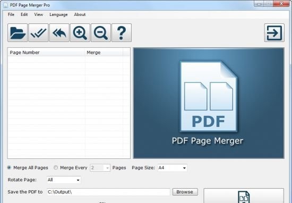Image resolution: width=292 pixels, height=203 pixels.
Task: Zoom in with the magnifier plus icon
Action: click(80, 32)
